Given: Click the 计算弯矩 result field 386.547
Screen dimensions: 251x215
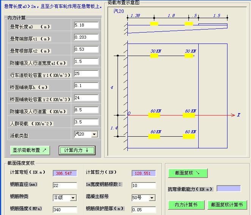Looking at the screenshot, I should click(65, 173).
